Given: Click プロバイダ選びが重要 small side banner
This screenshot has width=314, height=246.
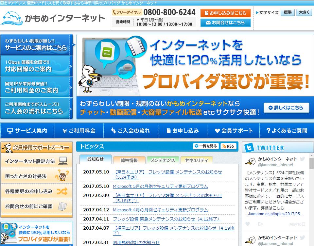Looking at the screenshot, I should coord(36,234).
